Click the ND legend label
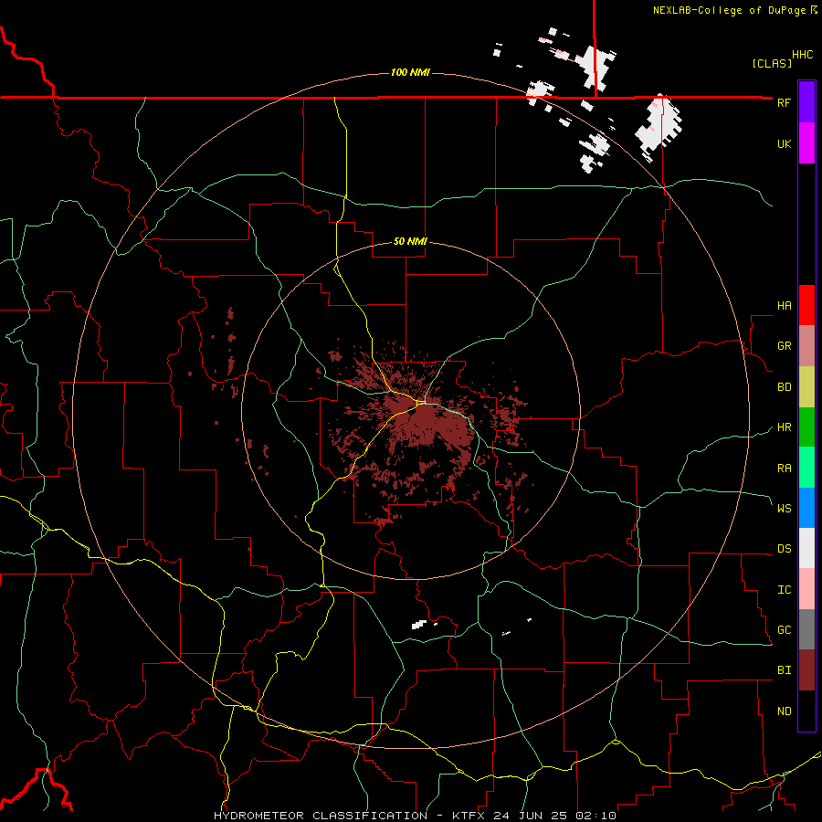Image resolution: width=822 pixels, height=822 pixels. [x=784, y=711]
